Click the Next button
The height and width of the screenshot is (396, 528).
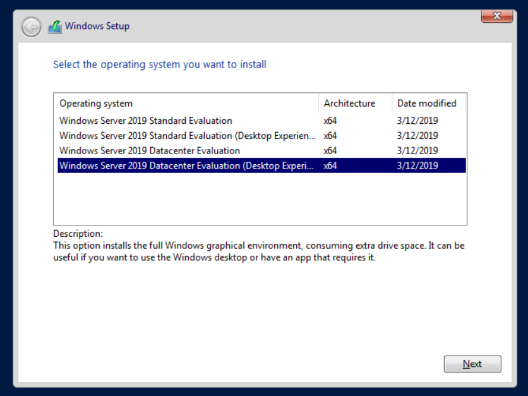click(472, 364)
